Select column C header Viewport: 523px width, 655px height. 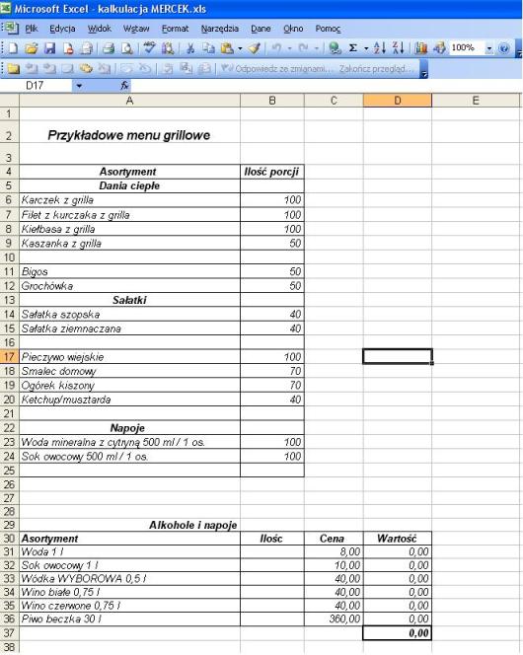[x=334, y=101]
